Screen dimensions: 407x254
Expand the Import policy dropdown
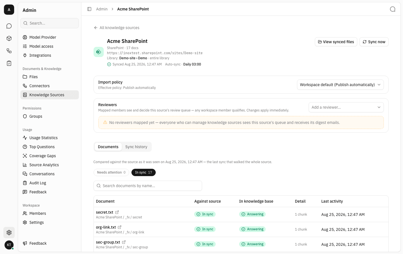click(340, 85)
